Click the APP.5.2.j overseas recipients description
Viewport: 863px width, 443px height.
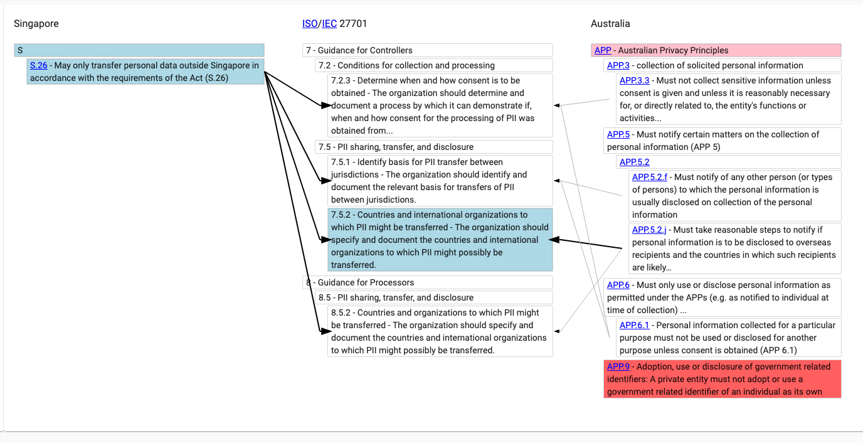734,248
